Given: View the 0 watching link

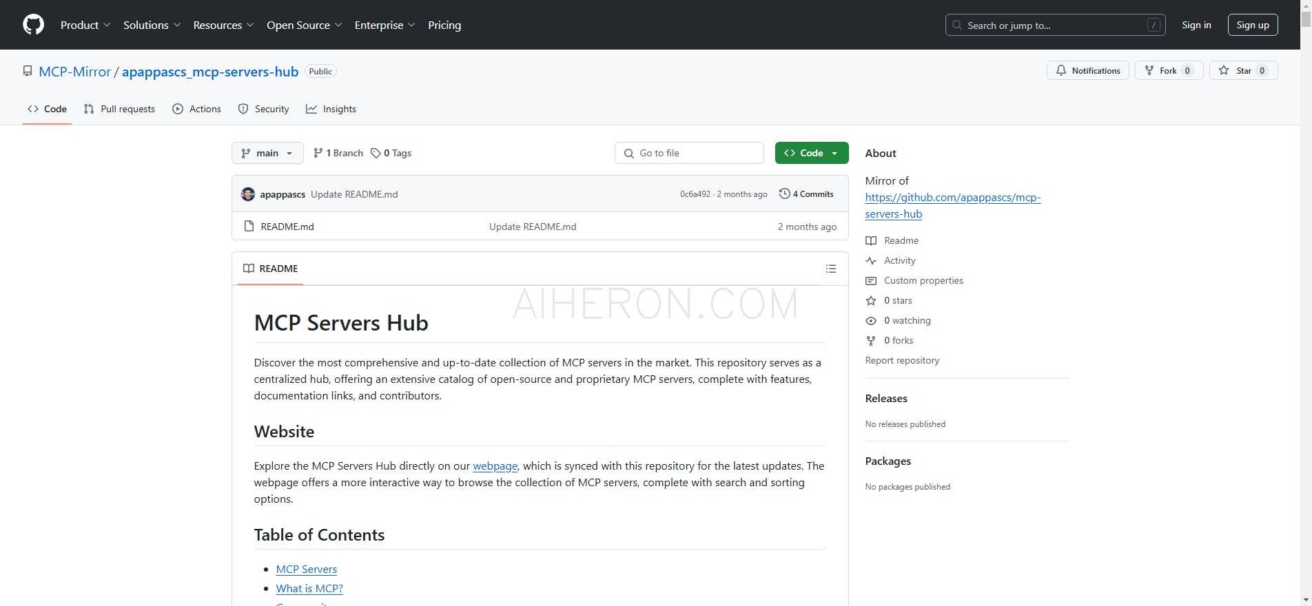Looking at the screenshot, I should click(907, 320).
